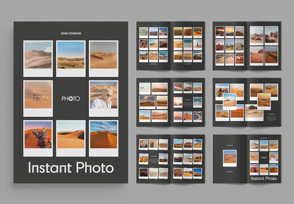294x204 pixels.
Task: Click dark text block between sunset and blue photos
Action: pos(188,102)
